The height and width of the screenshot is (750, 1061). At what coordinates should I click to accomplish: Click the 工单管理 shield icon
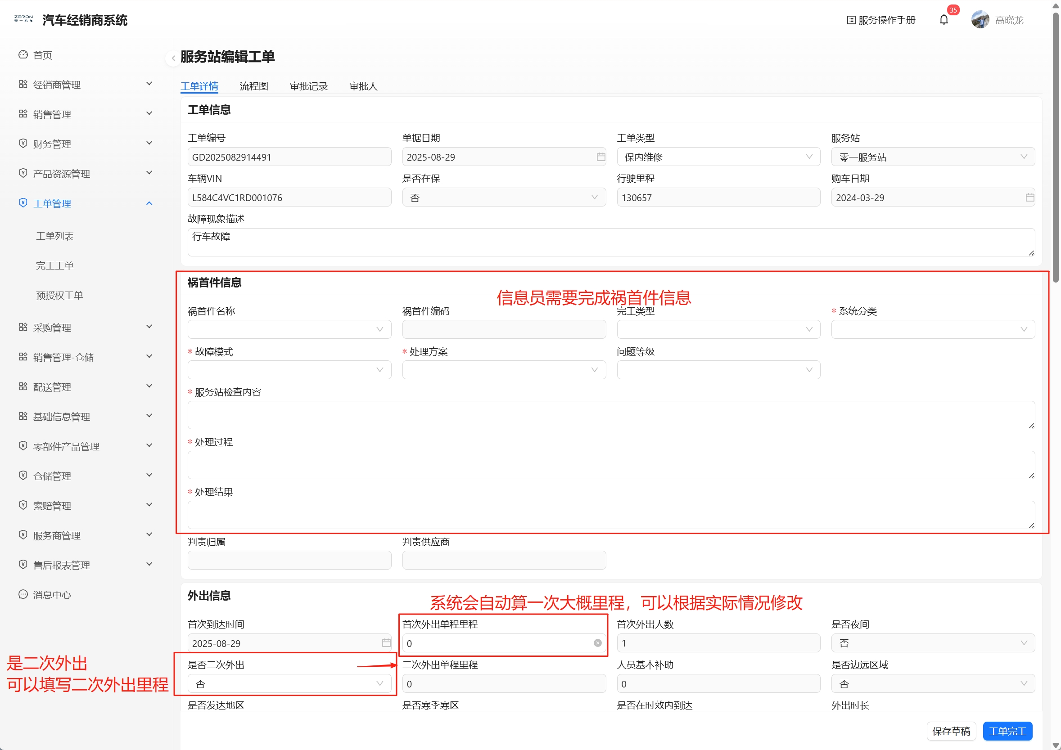tap(23, 203)
